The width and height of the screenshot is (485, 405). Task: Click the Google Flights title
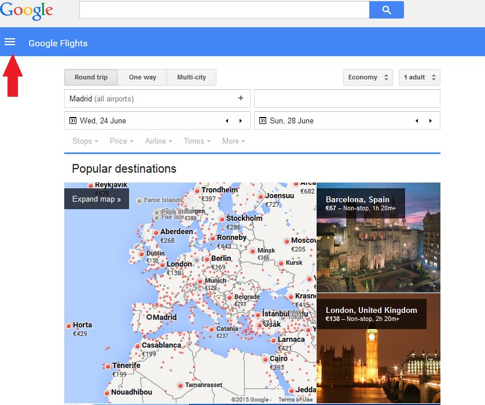tap(58, 43)
